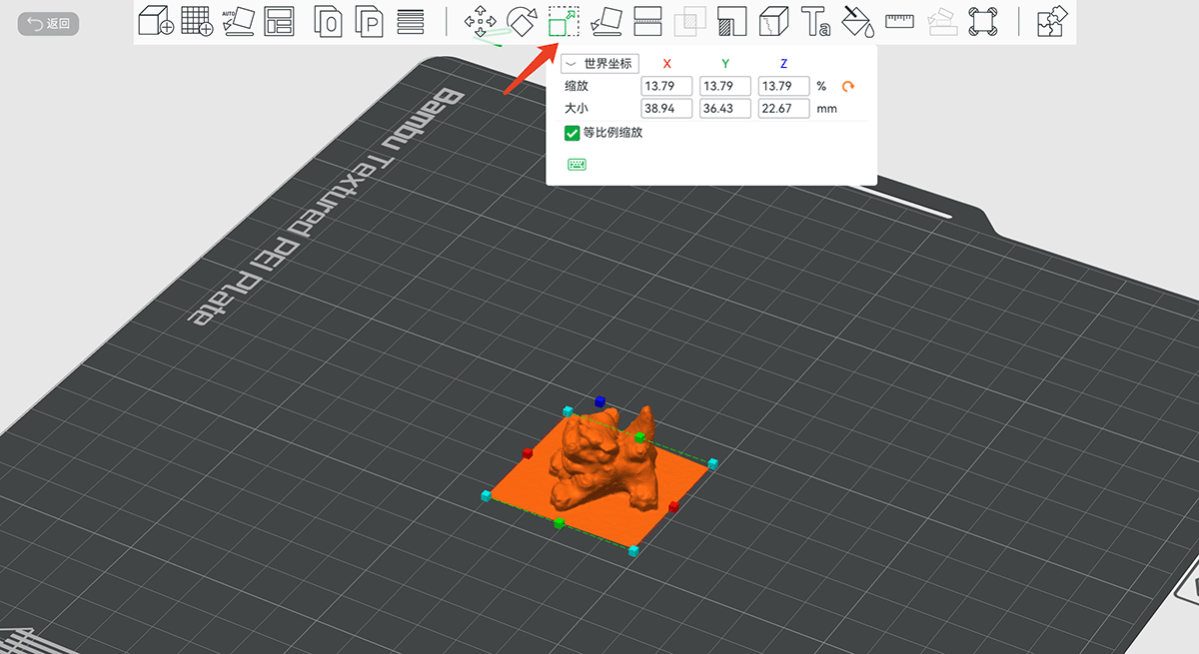Click the X 大小 field showing 38.94

coord(665,109)
